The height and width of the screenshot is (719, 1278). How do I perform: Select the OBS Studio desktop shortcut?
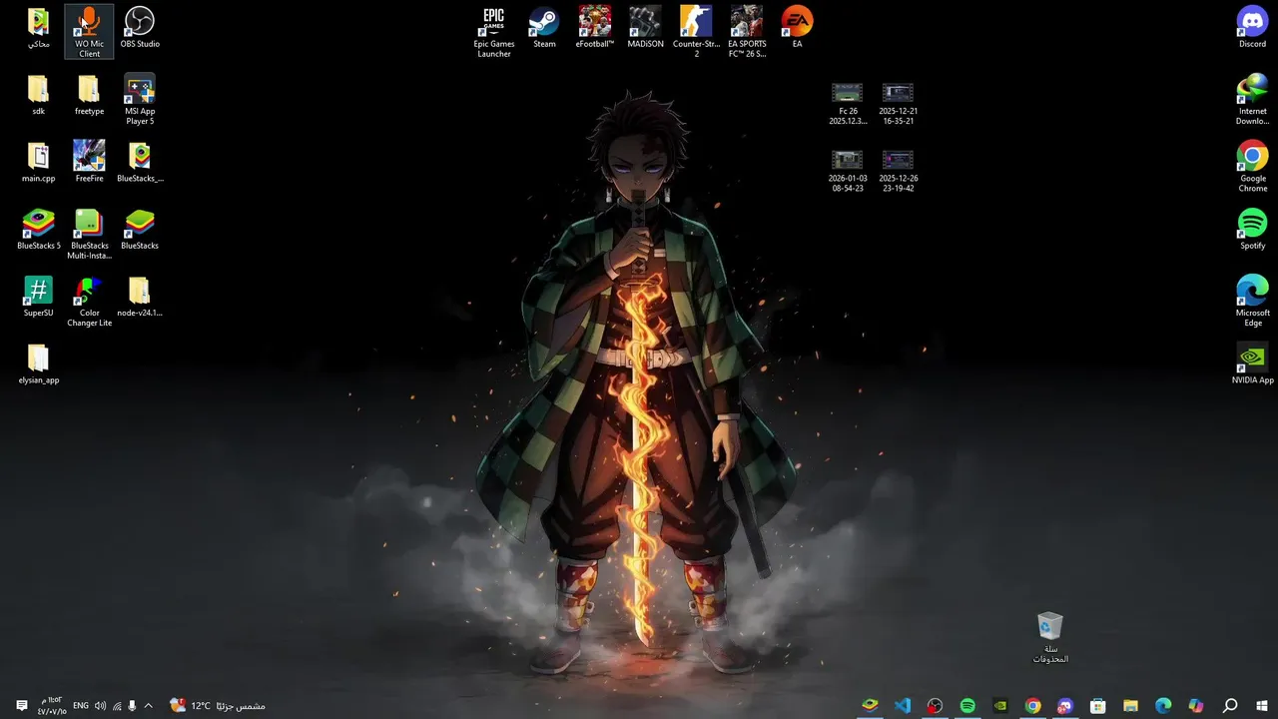pyautogui.click(x=140, y=28)
